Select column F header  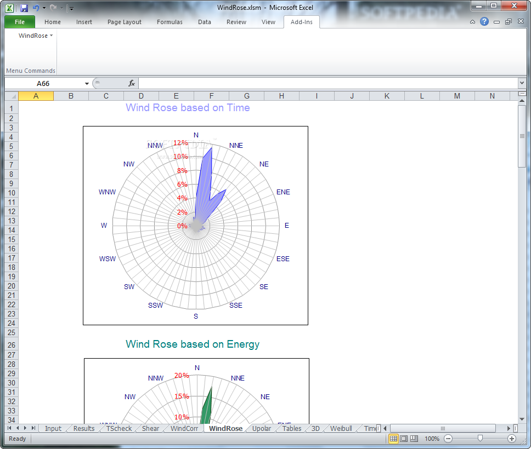211,96
